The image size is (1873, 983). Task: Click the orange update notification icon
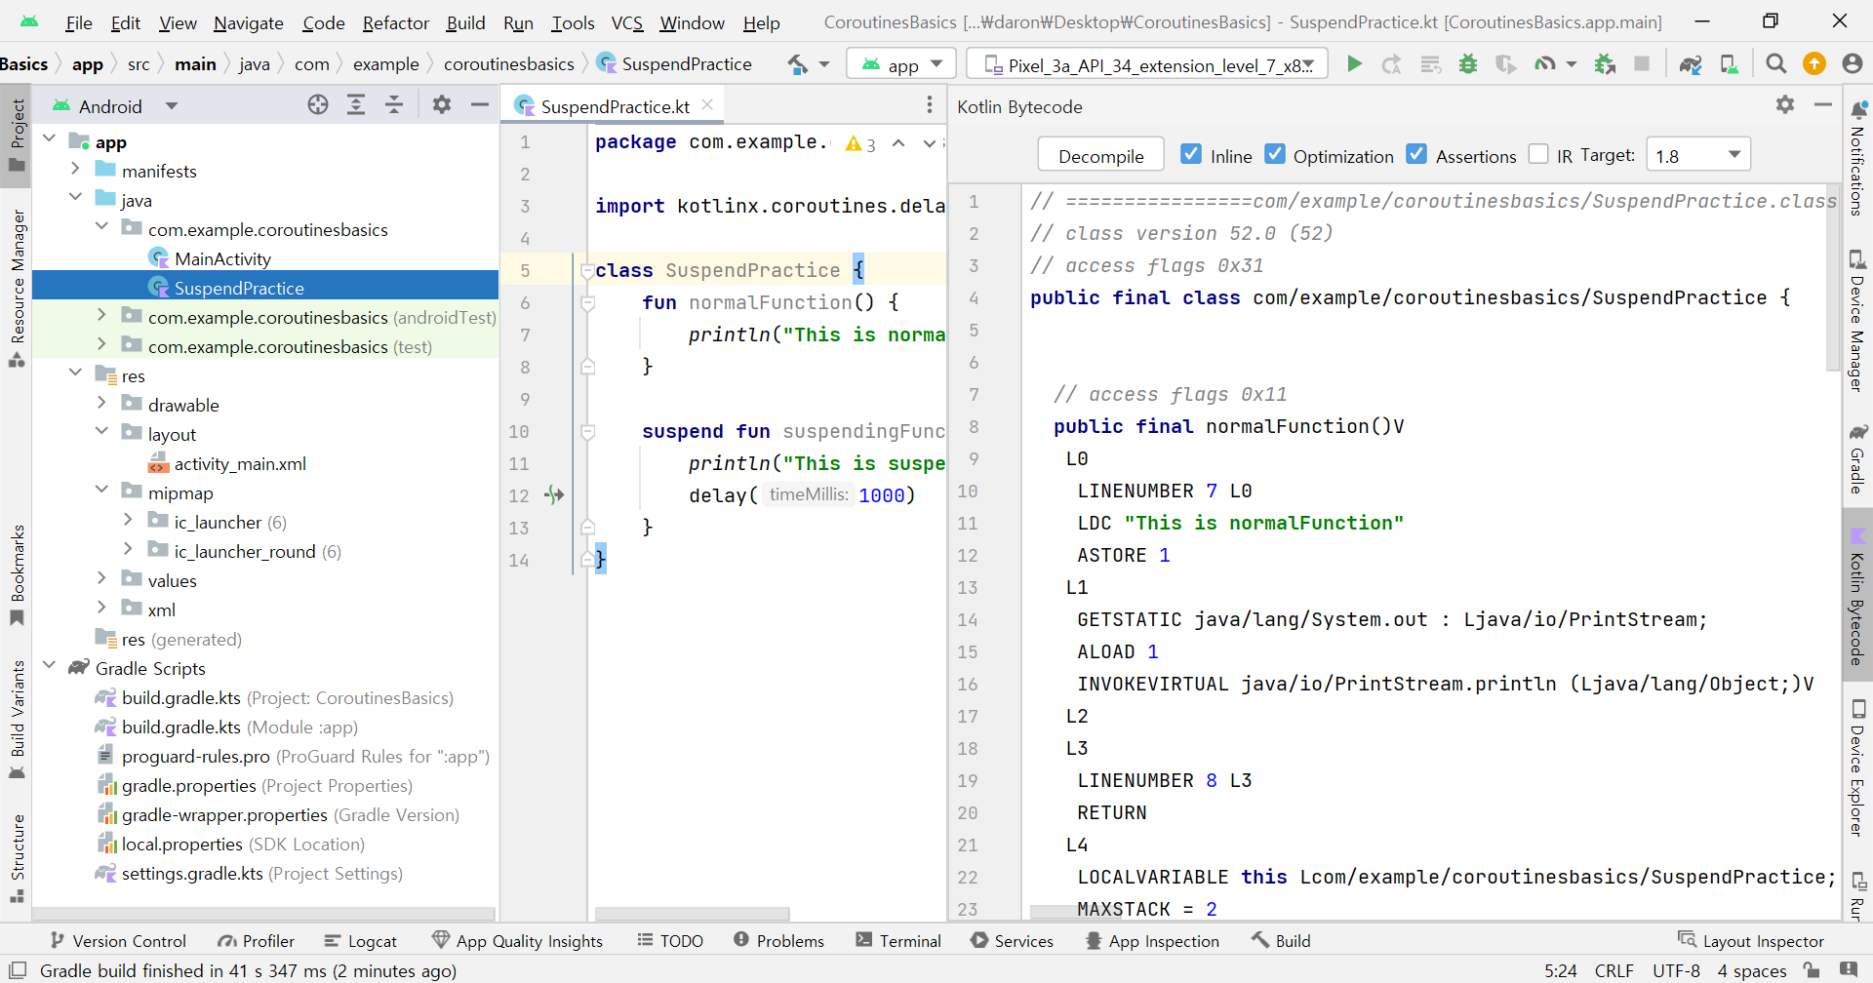[x=1814, y=64]
